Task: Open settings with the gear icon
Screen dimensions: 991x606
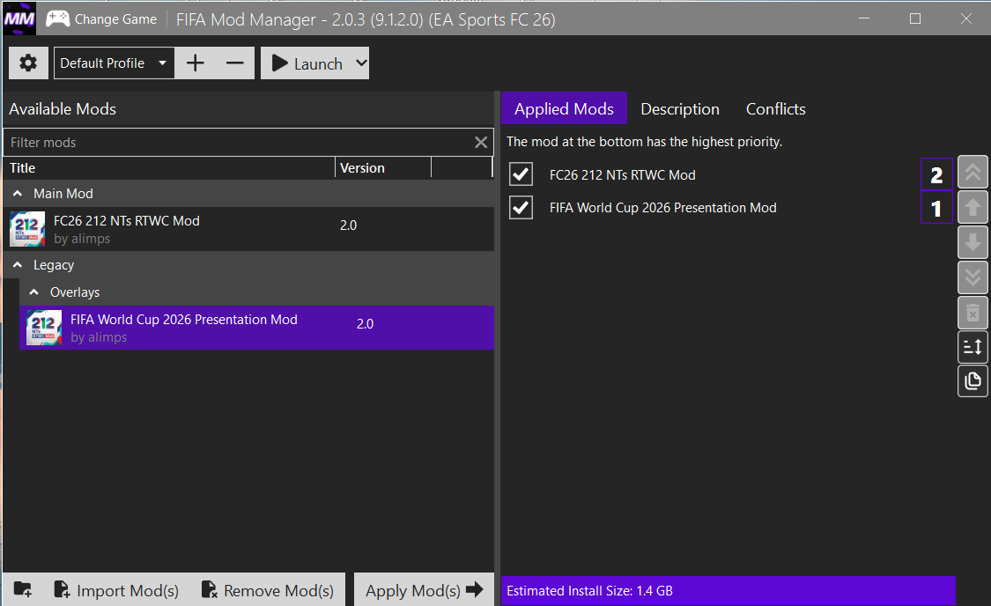Action: [x=28, y=63]
